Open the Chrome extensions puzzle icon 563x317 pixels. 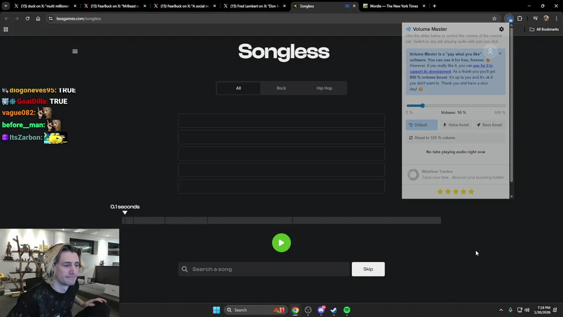coord(520,18)
